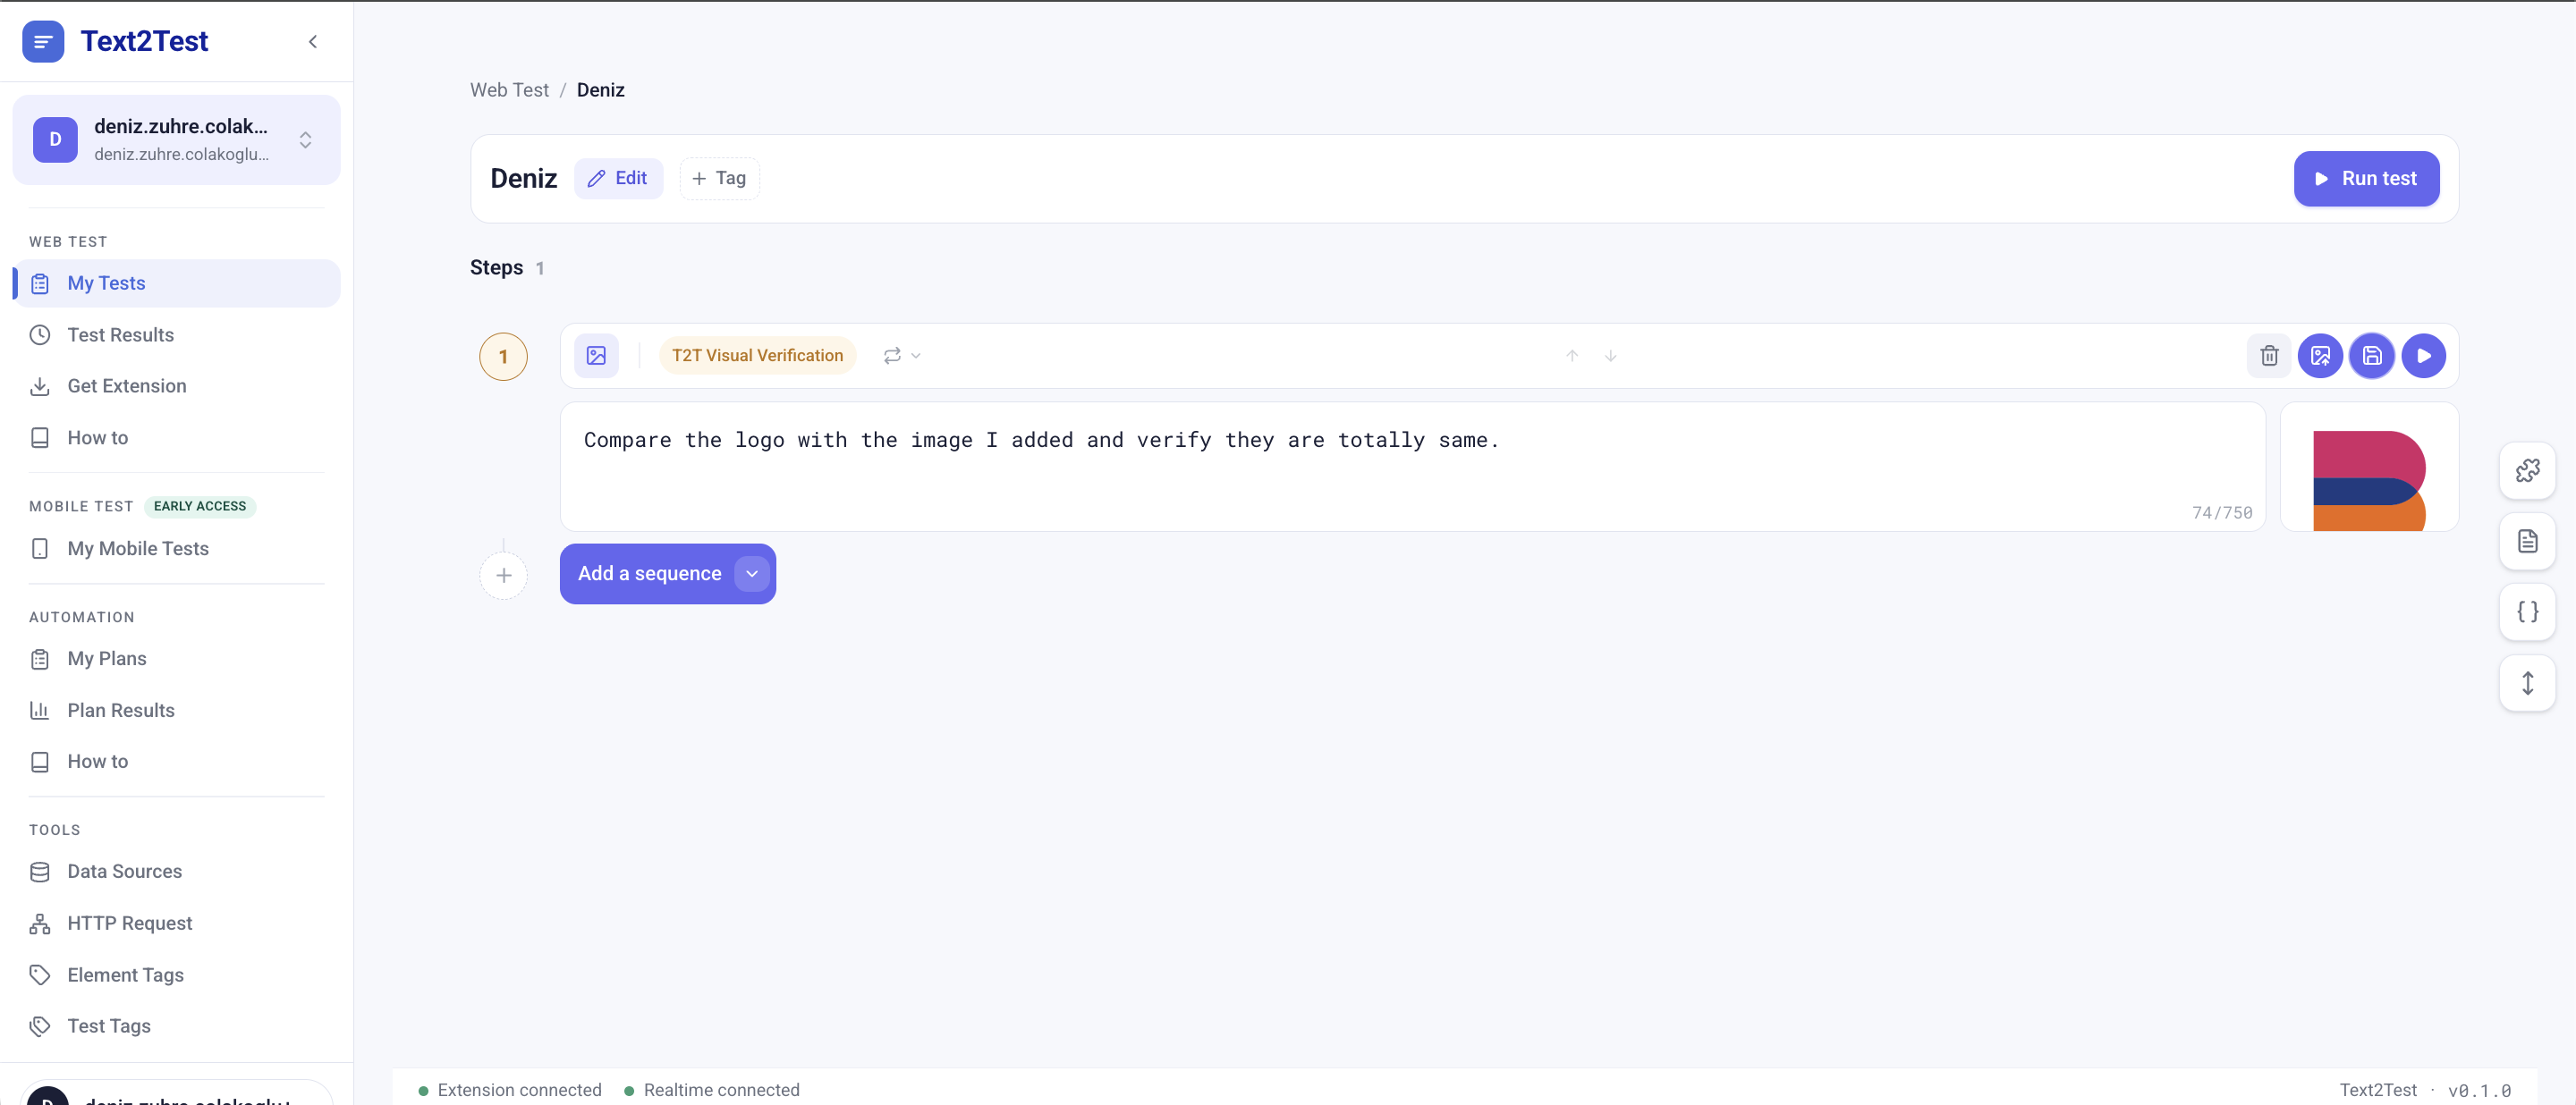Move step down with the down arrow
This screenshot has height=1105, width=2576.
click(1610, 356)
